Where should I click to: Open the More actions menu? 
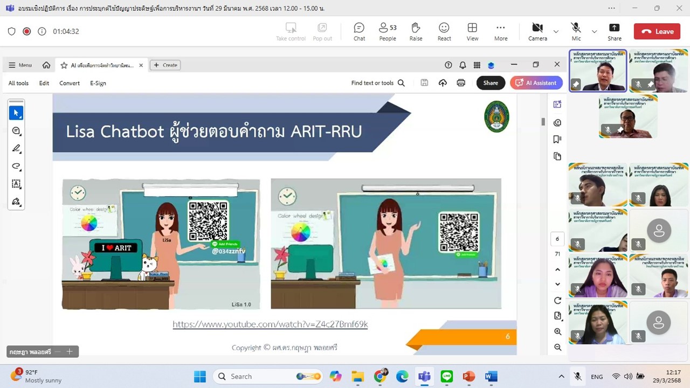501,31
